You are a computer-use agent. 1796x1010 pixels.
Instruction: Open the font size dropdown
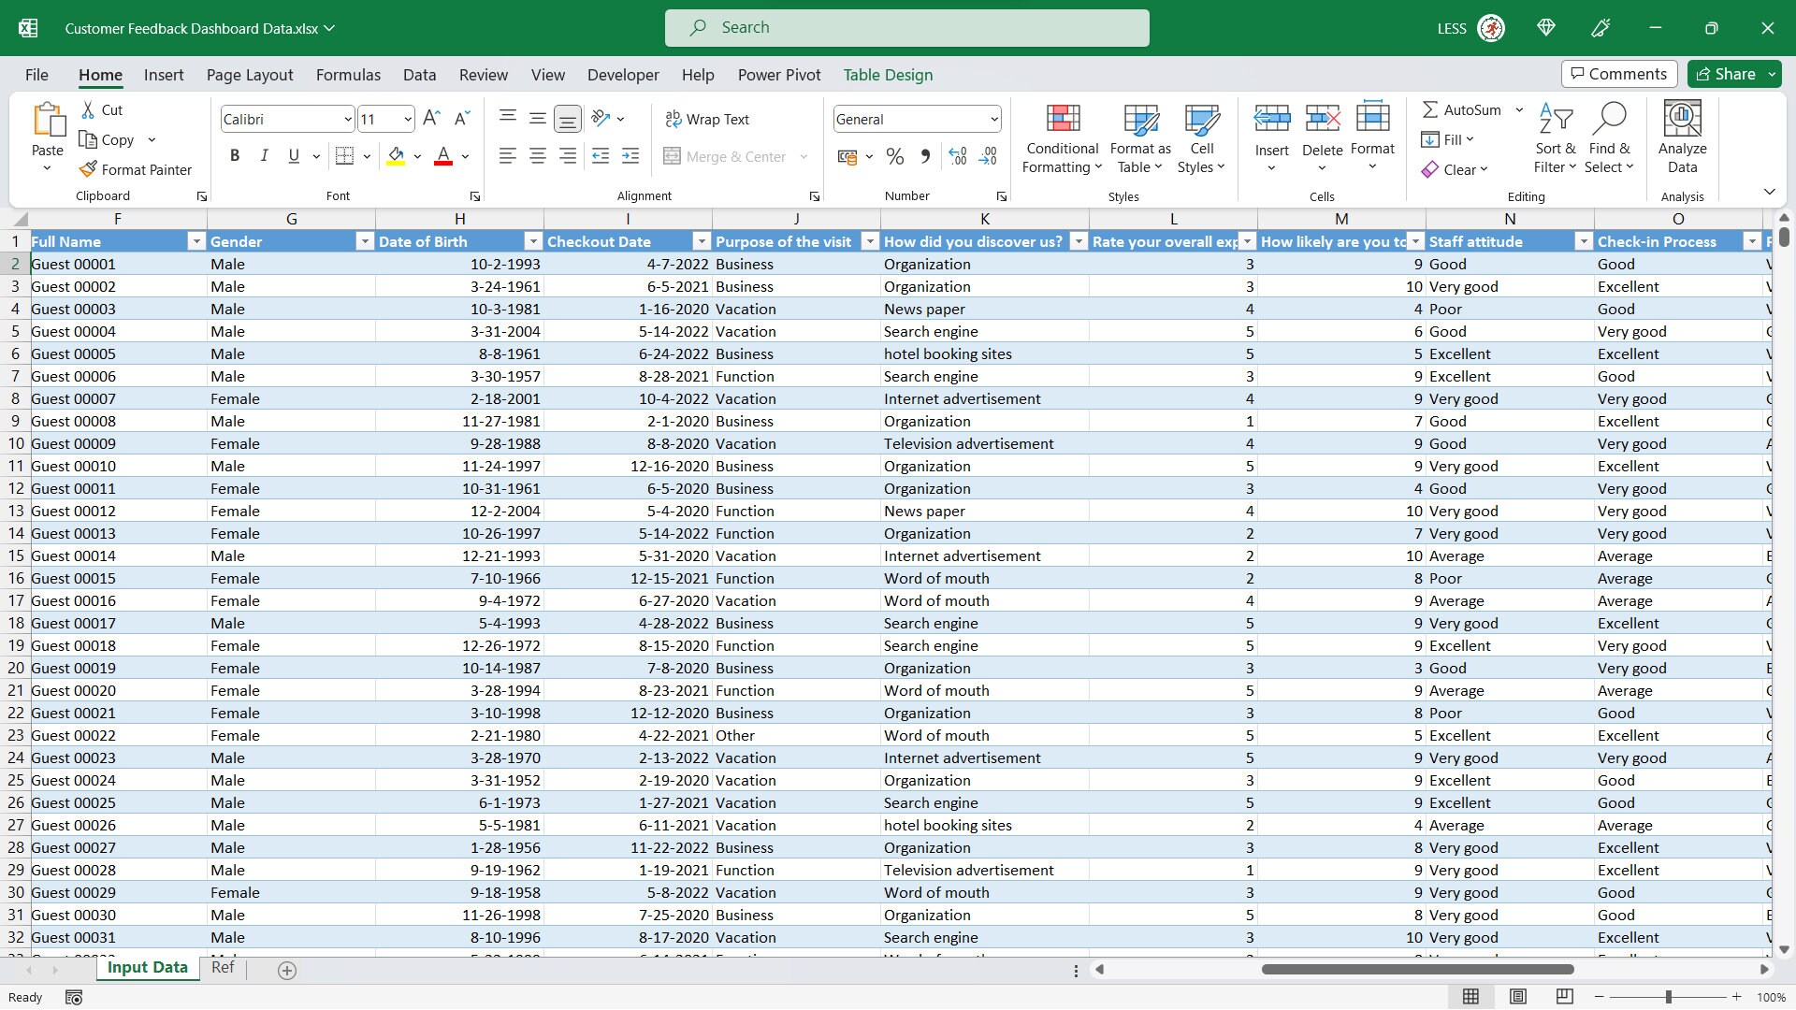click(406, 119)
